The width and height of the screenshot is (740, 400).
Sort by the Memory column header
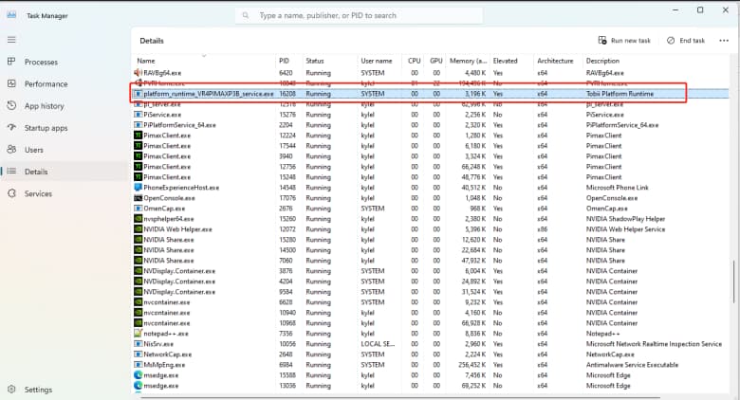coord(468,61)
